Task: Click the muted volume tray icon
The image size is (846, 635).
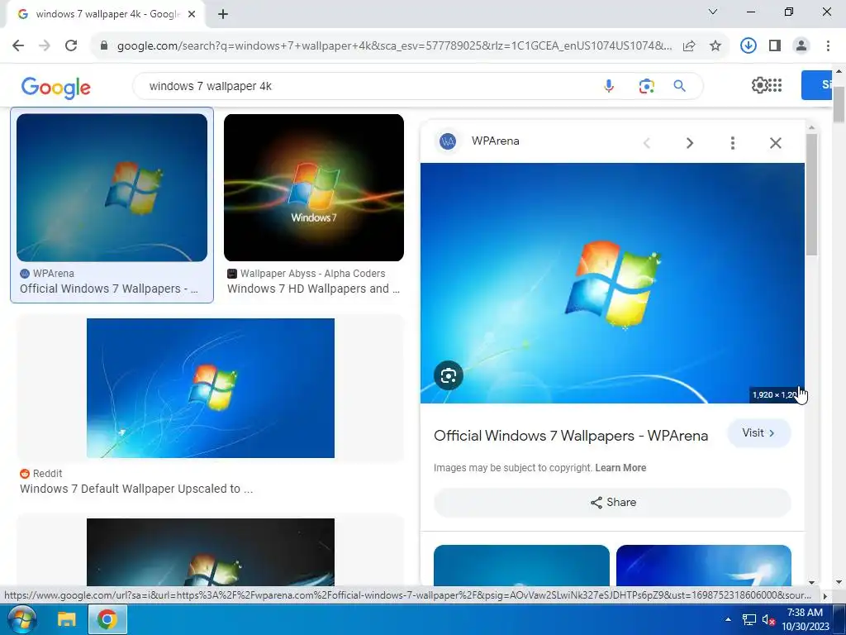Action: [x=768, y=619]
